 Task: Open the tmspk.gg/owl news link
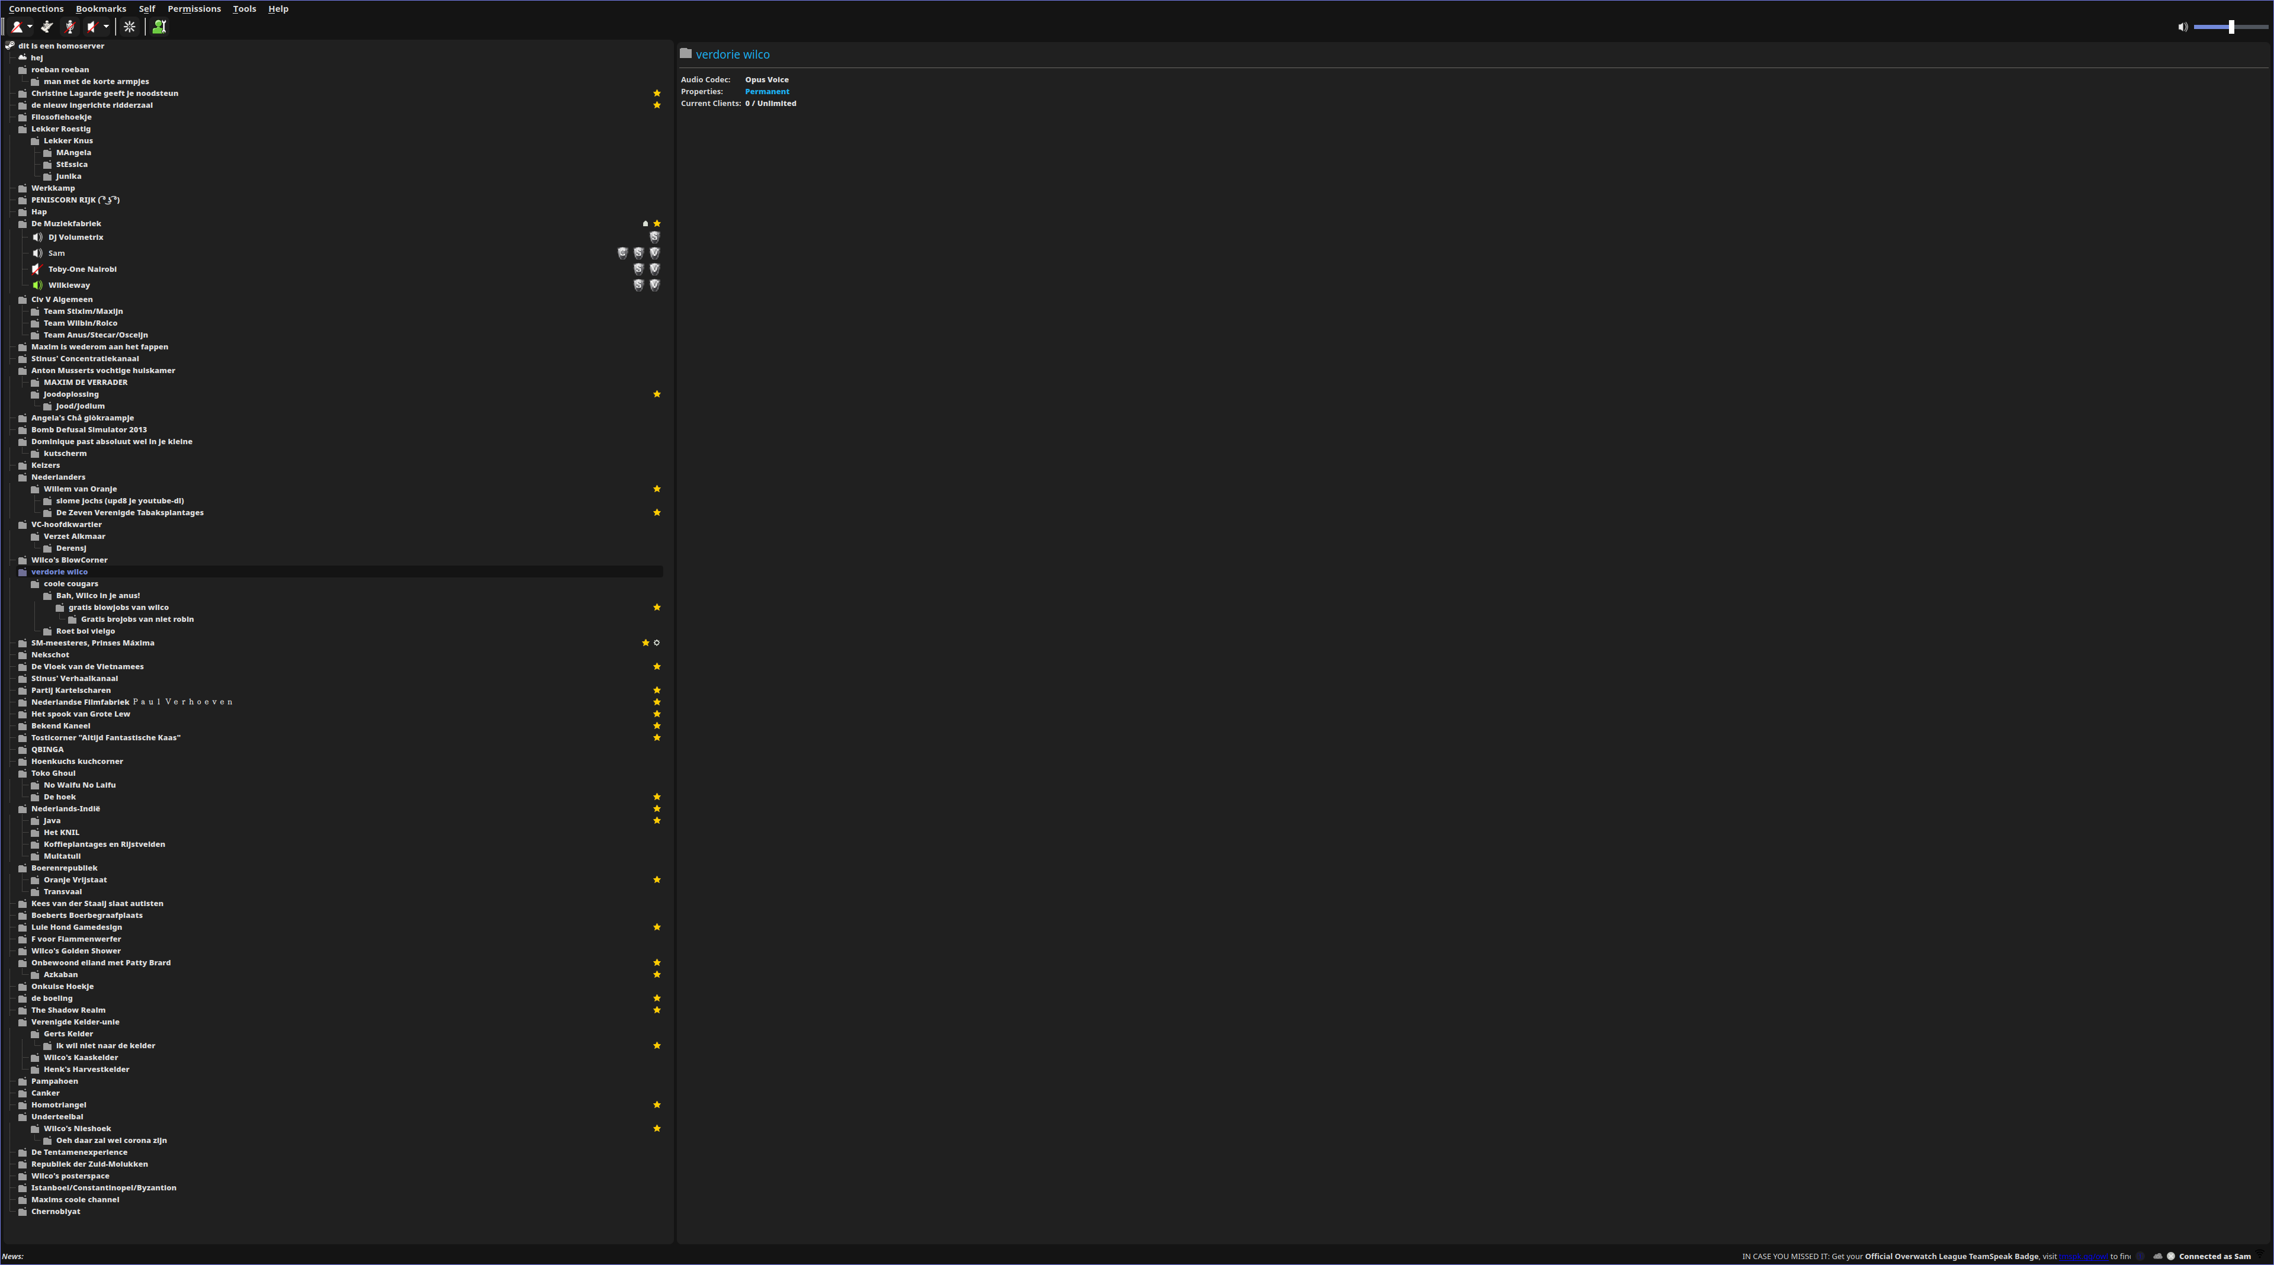coord(2083,1256)
